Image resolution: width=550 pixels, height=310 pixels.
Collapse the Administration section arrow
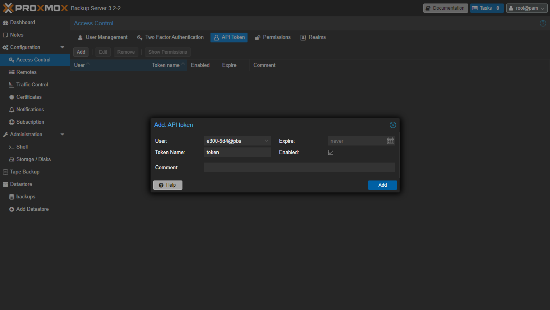tap(62, 135)
